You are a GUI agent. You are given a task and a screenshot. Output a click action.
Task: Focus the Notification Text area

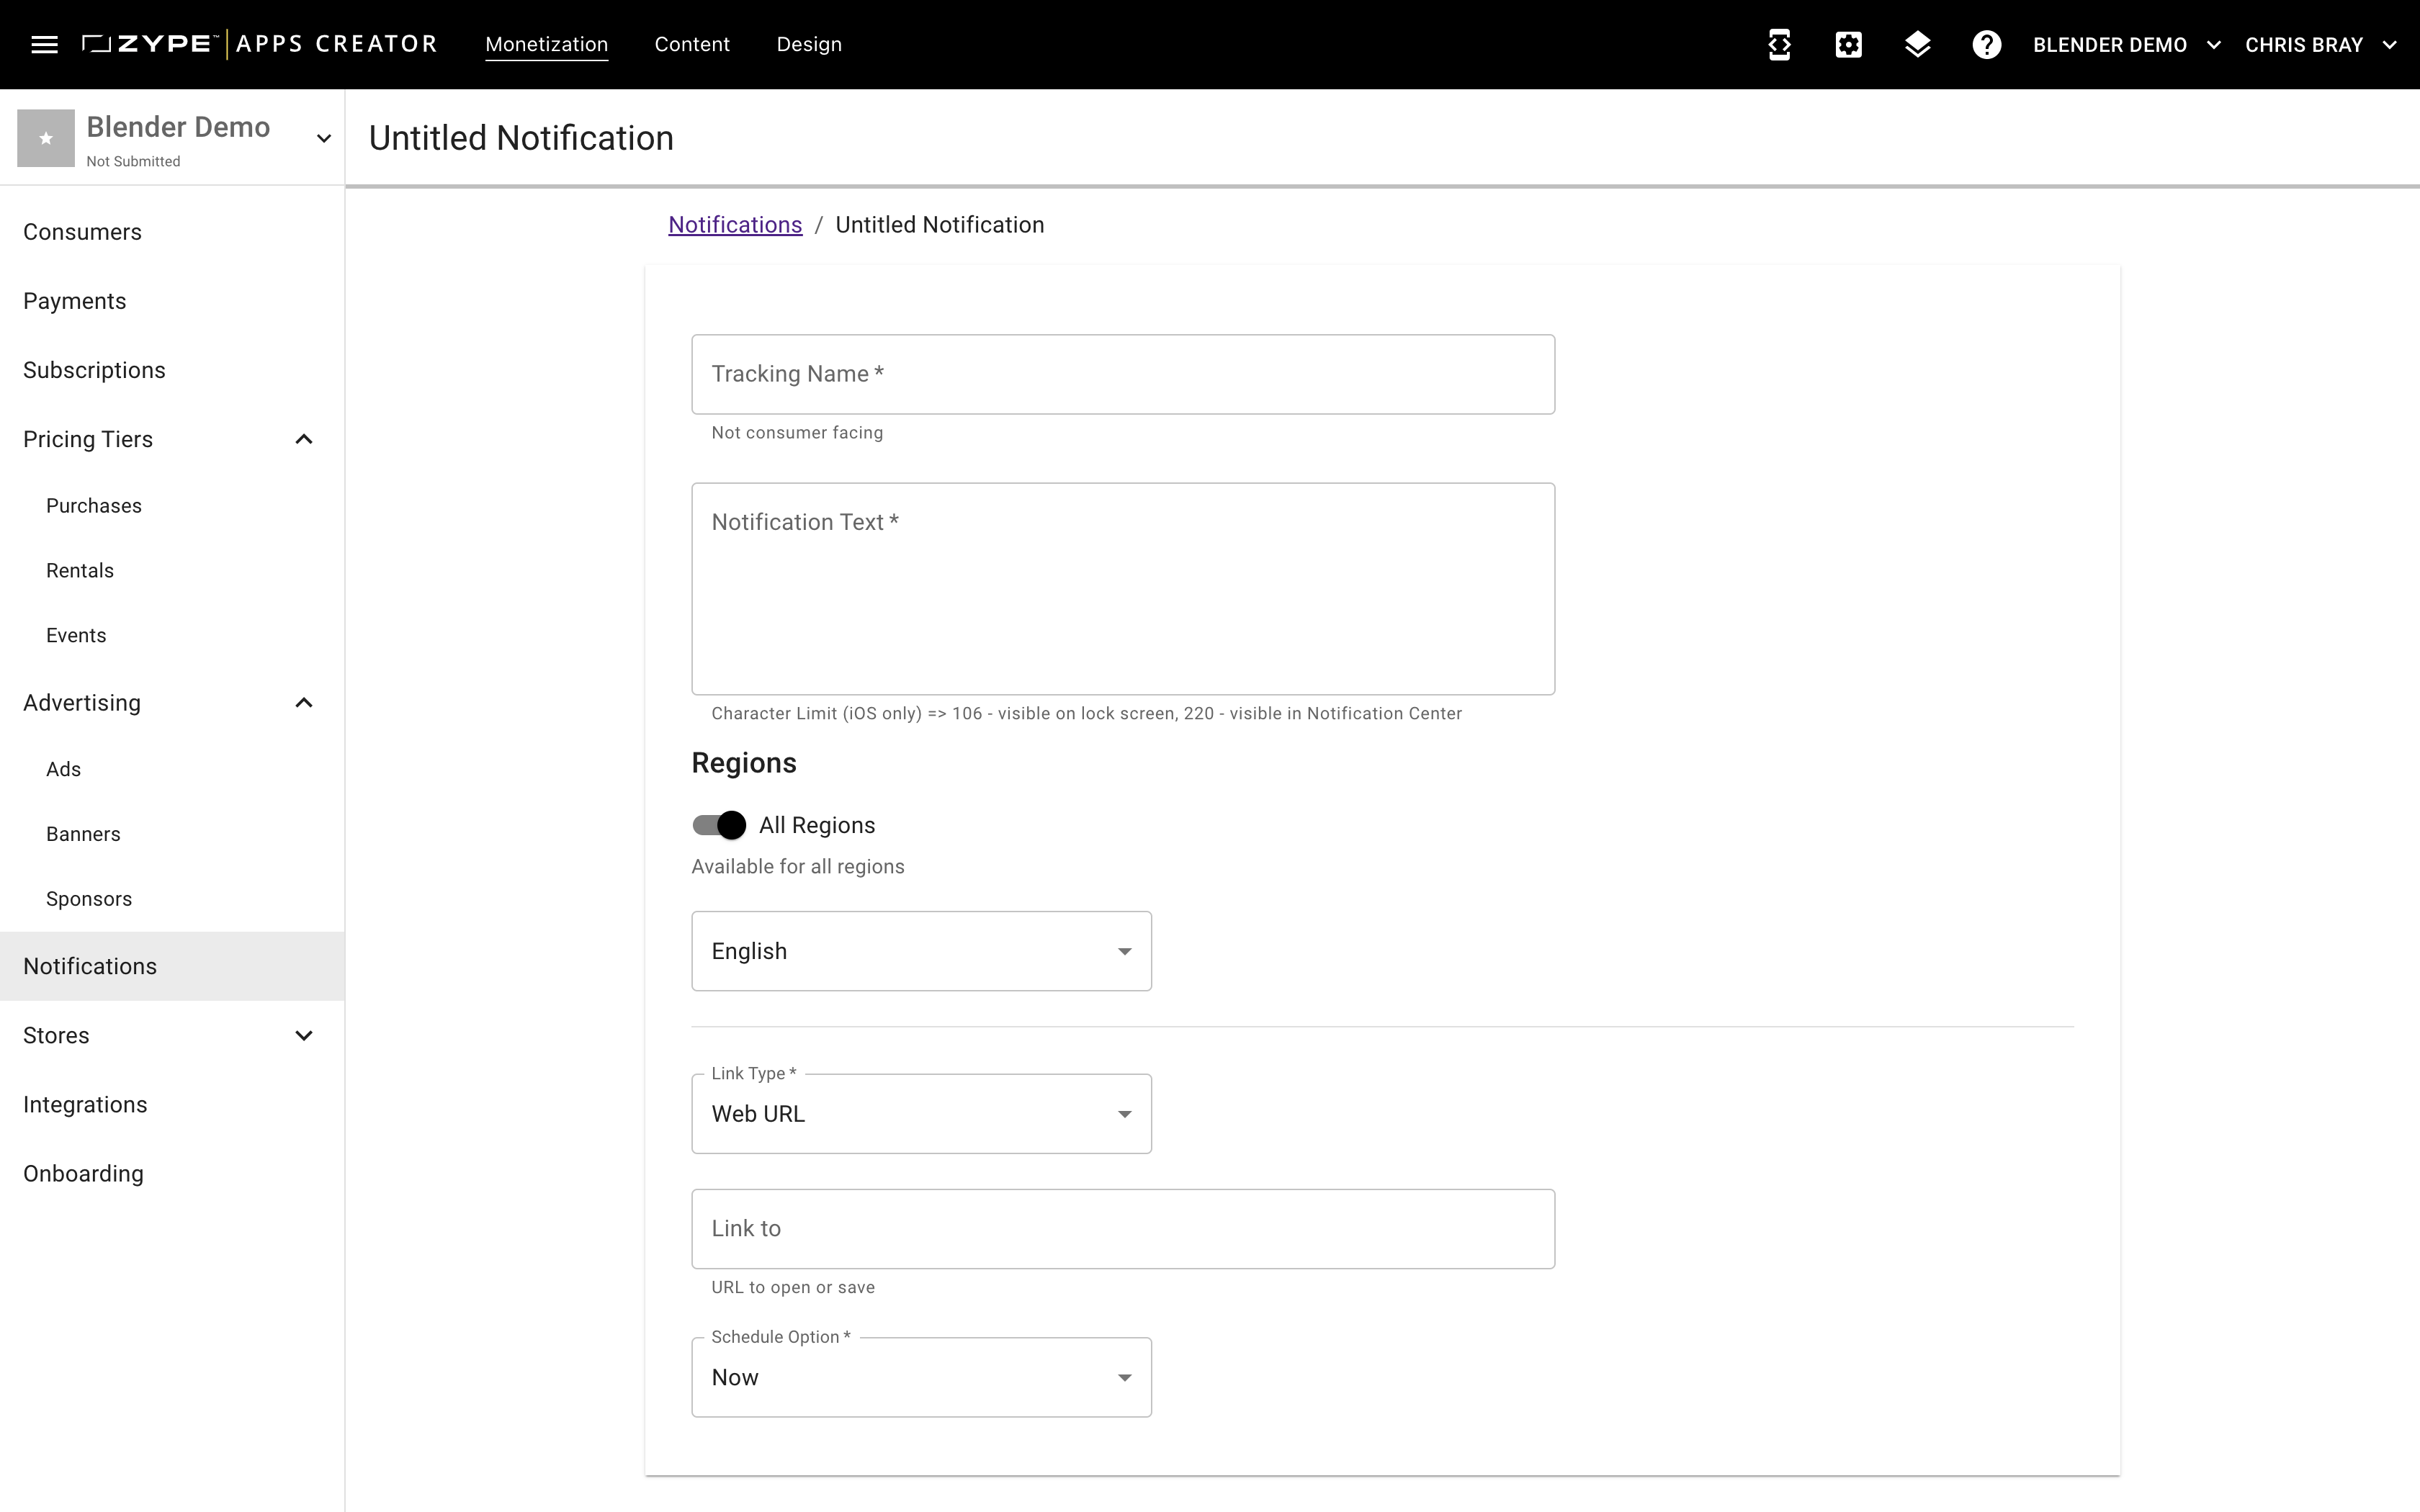point(1123,589)
